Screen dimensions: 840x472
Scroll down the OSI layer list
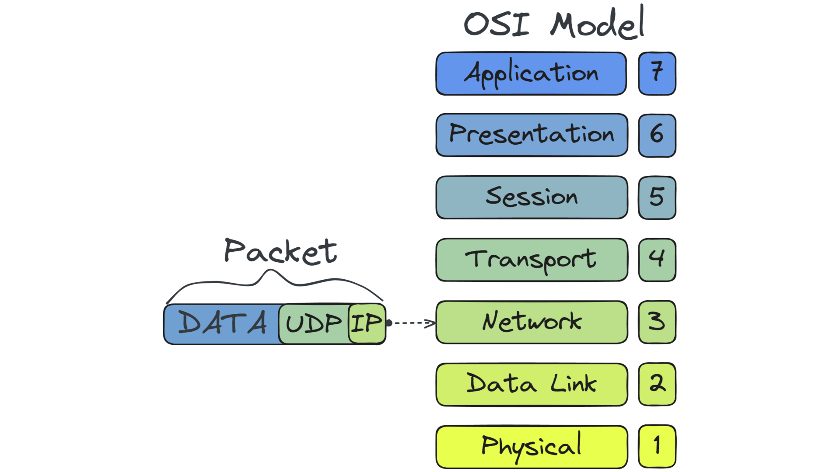click(553, 259)
